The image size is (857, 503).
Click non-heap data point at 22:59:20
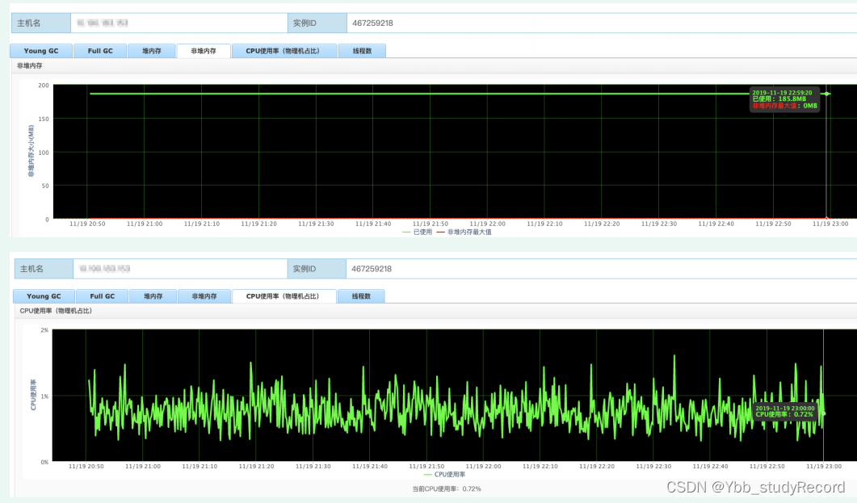click(827, 94)
